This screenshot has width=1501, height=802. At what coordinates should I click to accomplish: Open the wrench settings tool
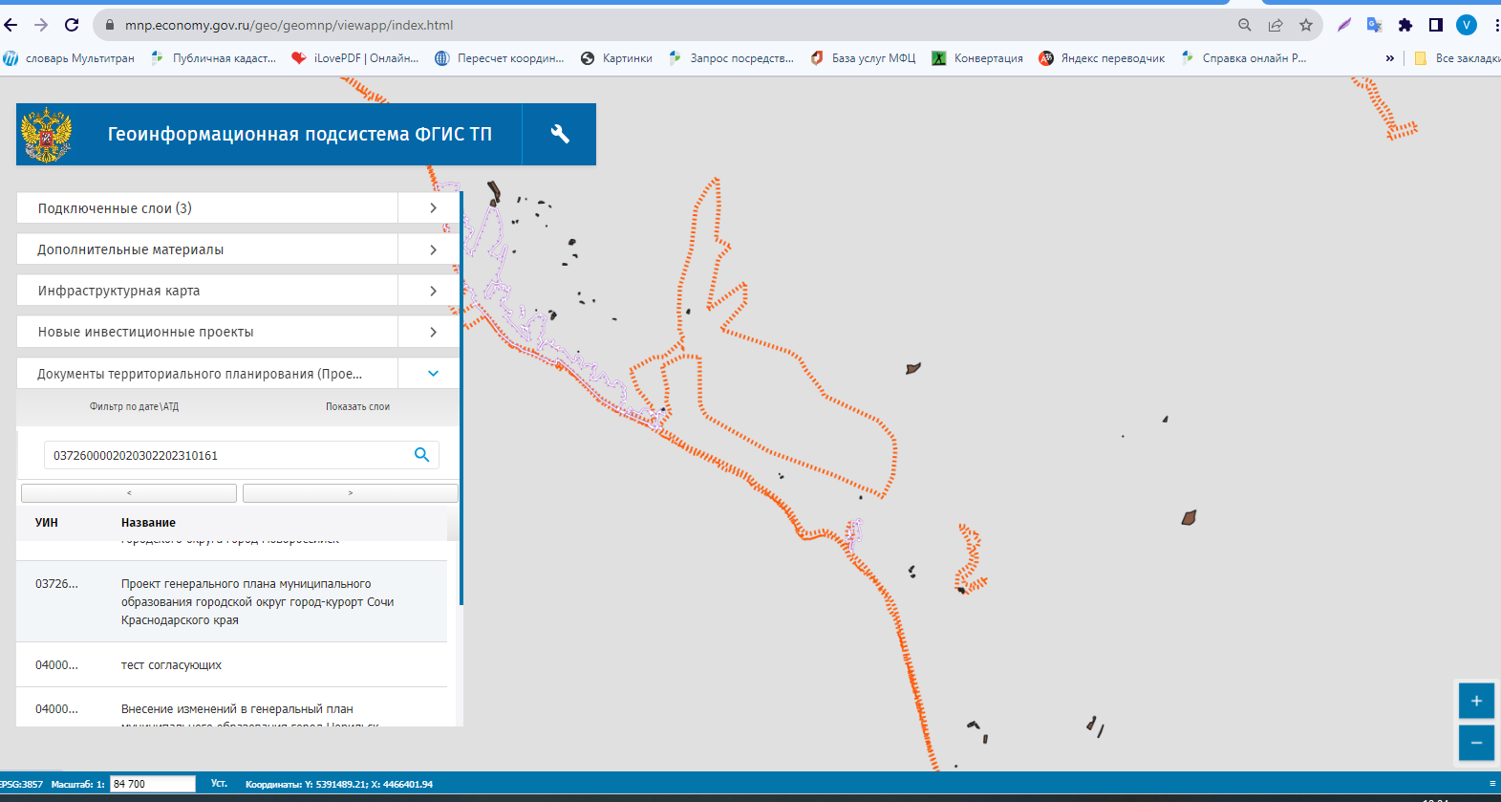pyautogui.click(x=560, y=134)
